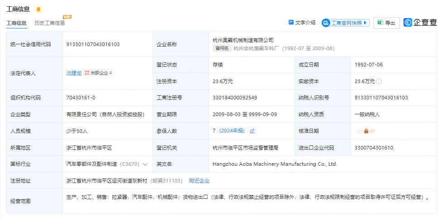The image size is (442, 220).
Task: Click info icon next to 实缴资本
Action: 379,81
